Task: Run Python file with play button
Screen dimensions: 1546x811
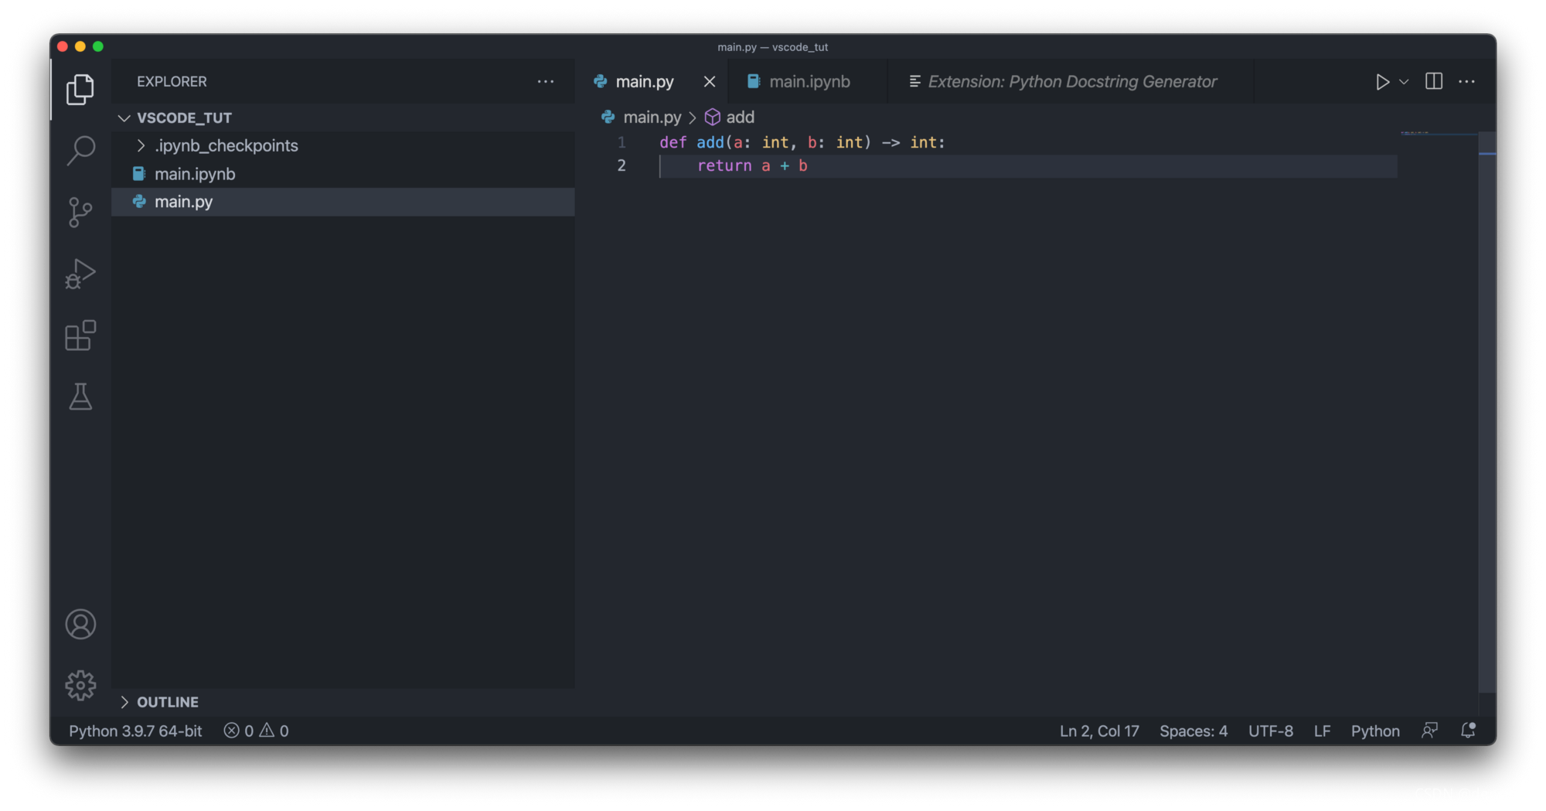Action: click(1382, 81)
